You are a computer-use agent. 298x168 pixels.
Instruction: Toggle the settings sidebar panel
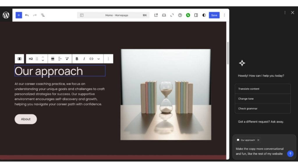tap(196, 15)
